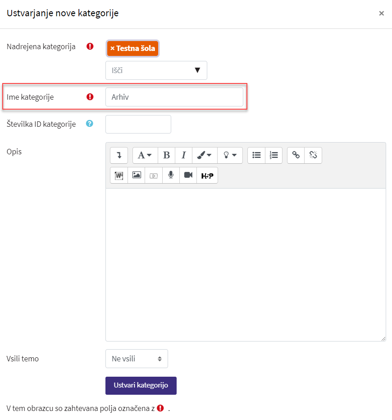Click the Ime kategorije text field
This screenshot has height=420, width=392.
tap(174, 97)
